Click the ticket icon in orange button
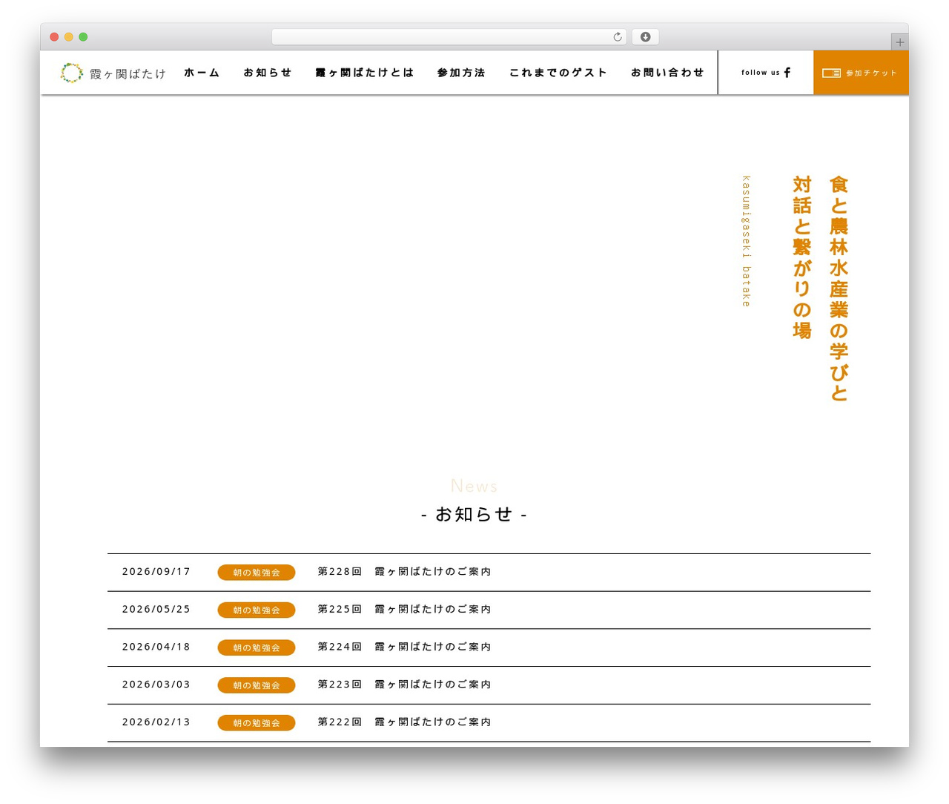 (x=831, y=73)
